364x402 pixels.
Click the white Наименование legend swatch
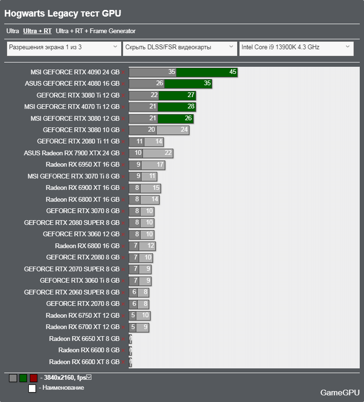(32, 388)
